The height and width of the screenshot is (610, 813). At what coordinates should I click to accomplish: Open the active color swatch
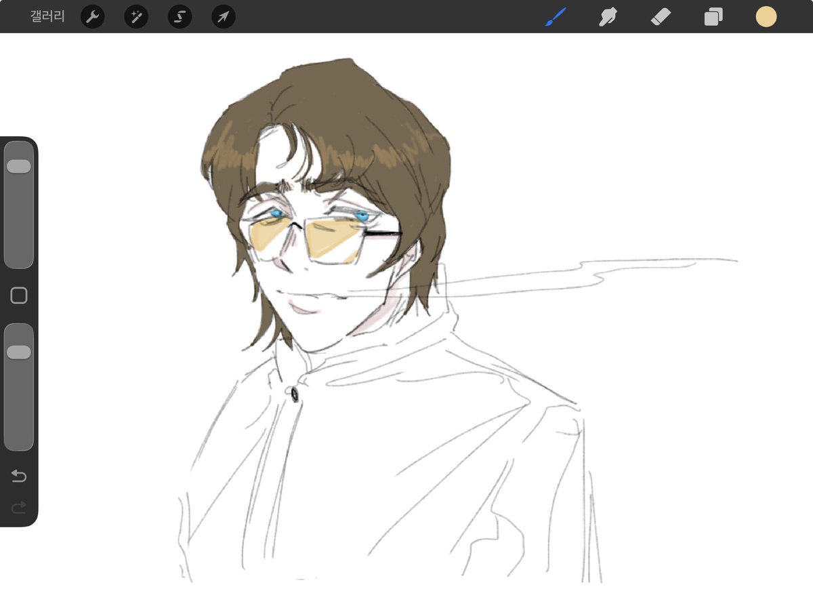766,17
